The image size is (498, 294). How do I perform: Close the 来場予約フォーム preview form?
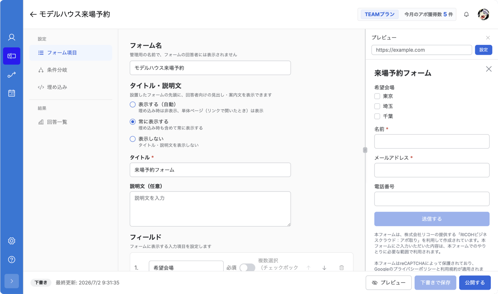coord(489,69)
